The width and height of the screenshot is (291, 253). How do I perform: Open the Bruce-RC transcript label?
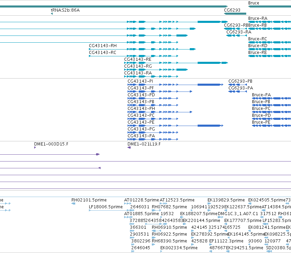click(257, 39)
